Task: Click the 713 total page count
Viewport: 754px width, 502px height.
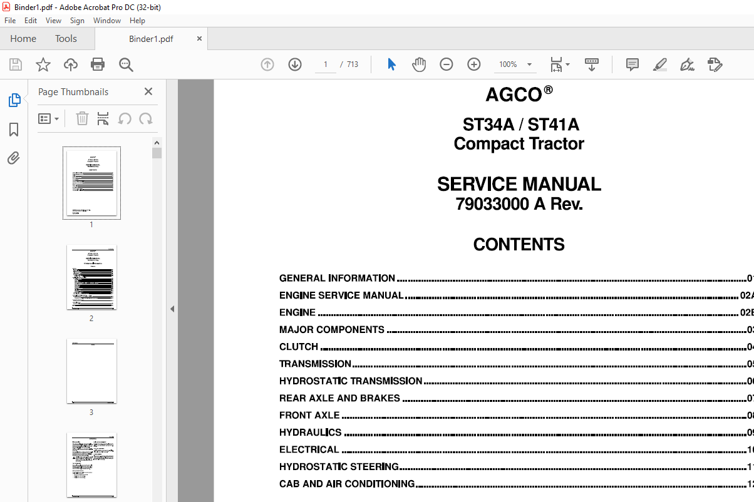Action: coord(352,64)
